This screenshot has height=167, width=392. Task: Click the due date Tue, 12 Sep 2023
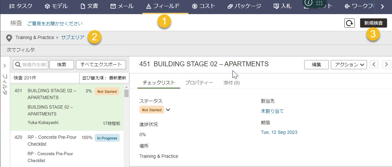coord(279,132)
